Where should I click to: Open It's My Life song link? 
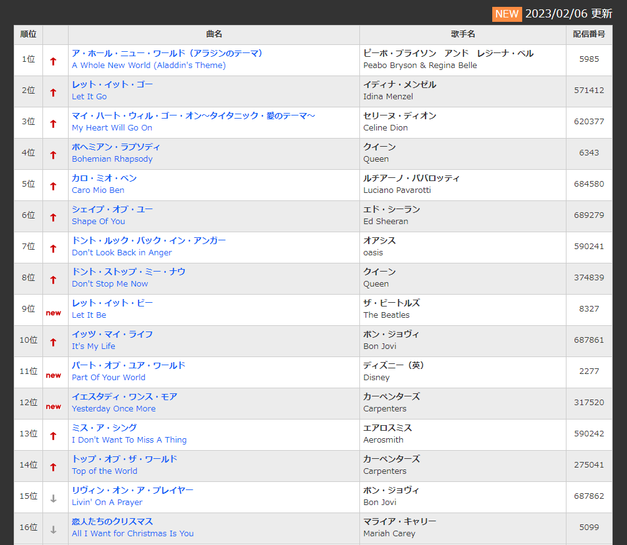(112, 340)
